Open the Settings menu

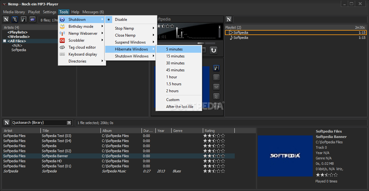click(x=49, y=12)
